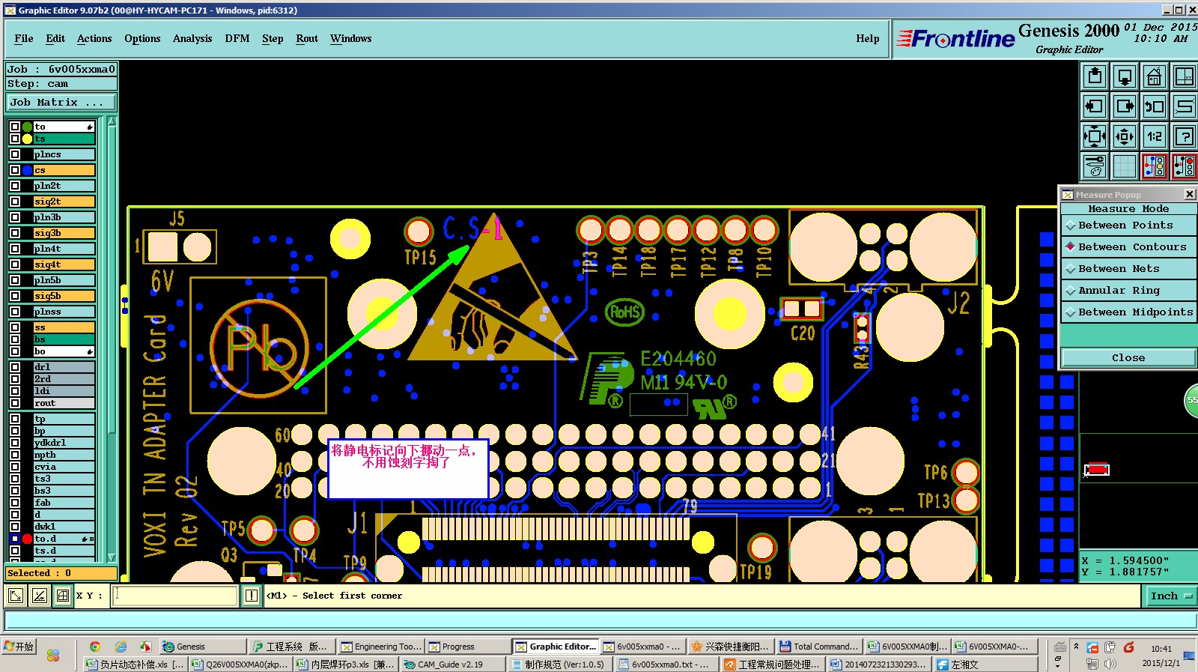Screen dimensions: 1198x672
Task: Toggle the checkbox for layer pln3b
Action: 15,217
